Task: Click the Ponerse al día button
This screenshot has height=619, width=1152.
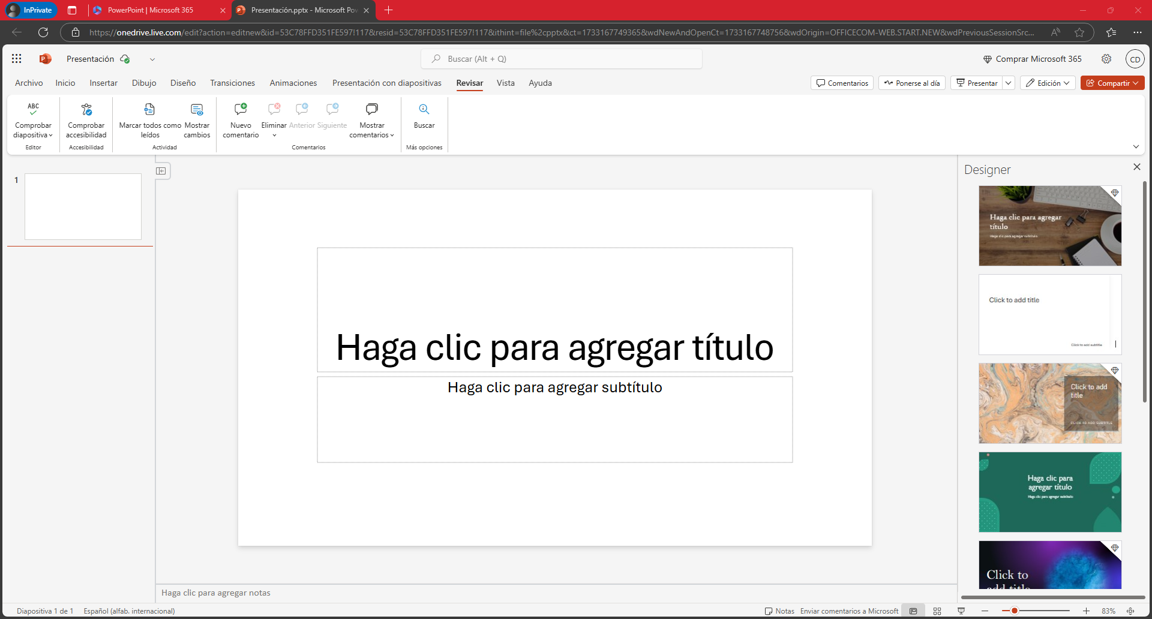Action: (911, 83)
